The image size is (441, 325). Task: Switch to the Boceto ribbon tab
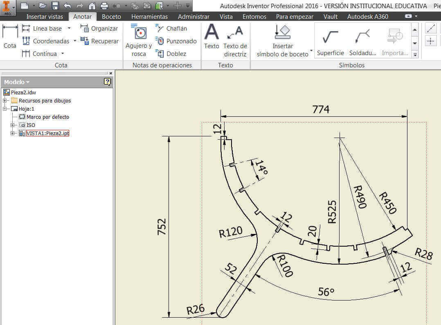[111, 17]
